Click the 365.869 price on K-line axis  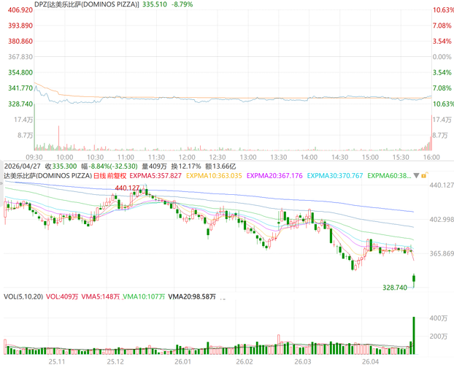[442, 253]
